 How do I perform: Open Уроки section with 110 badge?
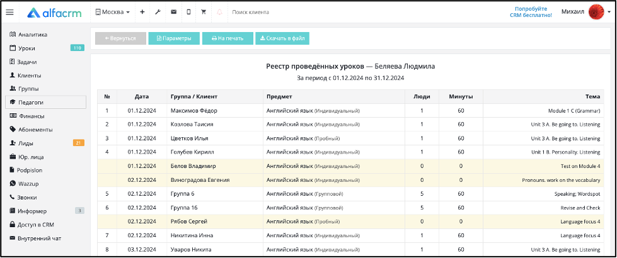(x=45, y=48)
